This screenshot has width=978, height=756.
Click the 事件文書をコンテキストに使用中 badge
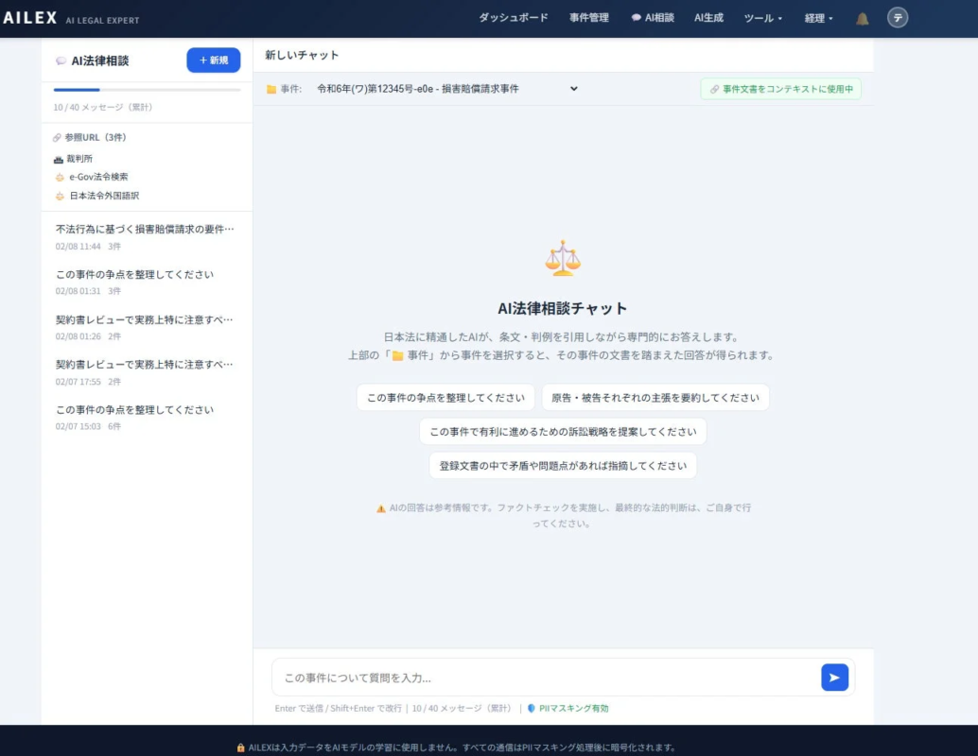click(780, 89)
